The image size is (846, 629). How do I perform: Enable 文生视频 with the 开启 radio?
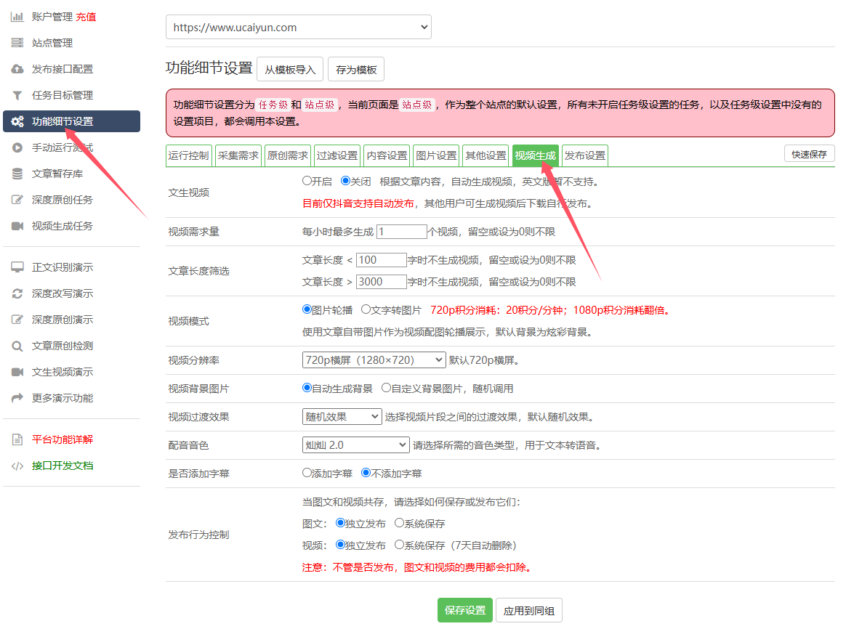307,181
